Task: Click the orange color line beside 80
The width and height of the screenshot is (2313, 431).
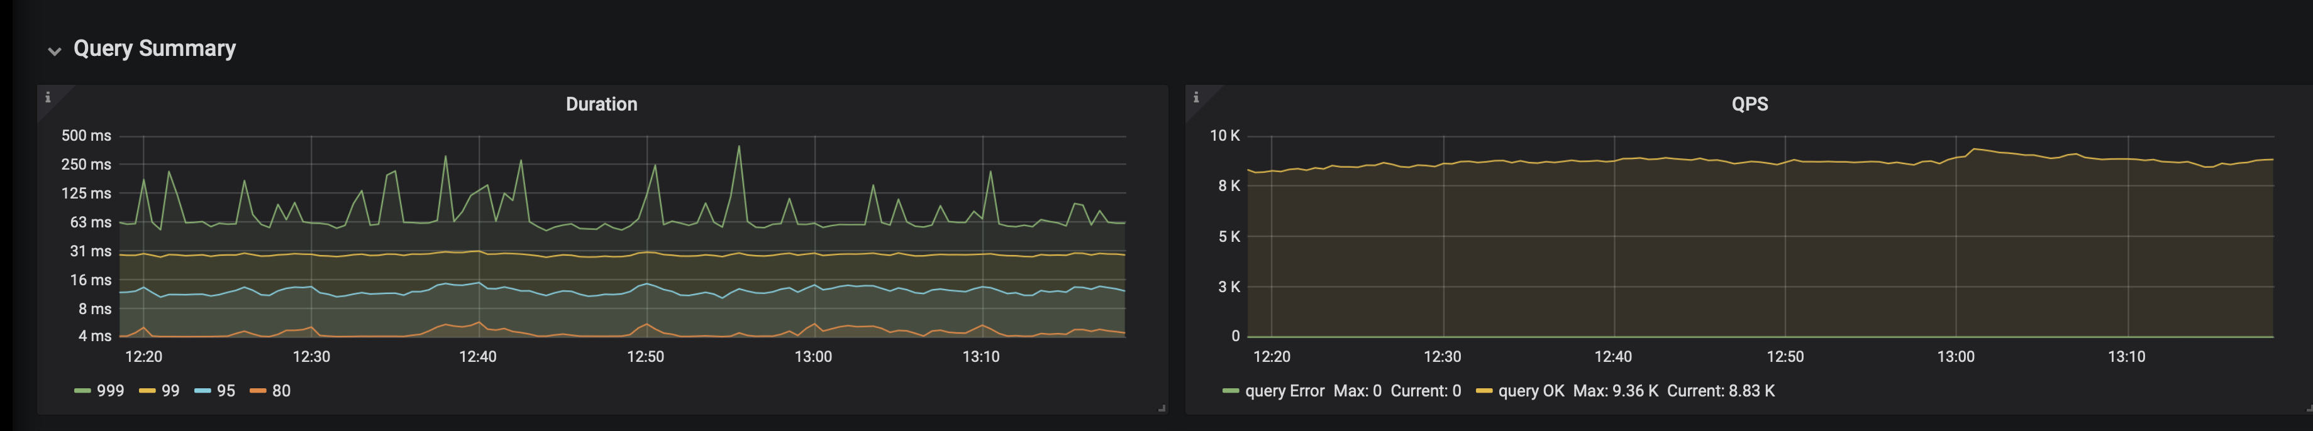Action: click(x=258, y=391)
